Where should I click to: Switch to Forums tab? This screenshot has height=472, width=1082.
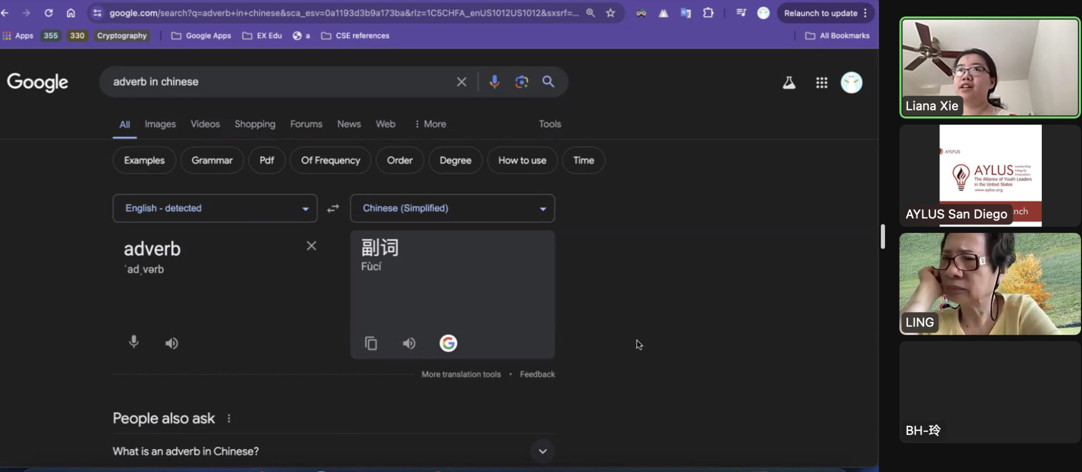click(x=306, y=124)
